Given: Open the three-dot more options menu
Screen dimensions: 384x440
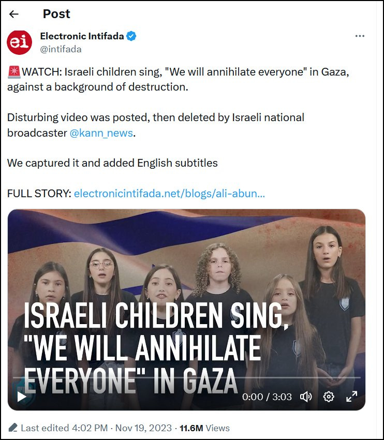Looking at the screenshot, I should point(360,36).
